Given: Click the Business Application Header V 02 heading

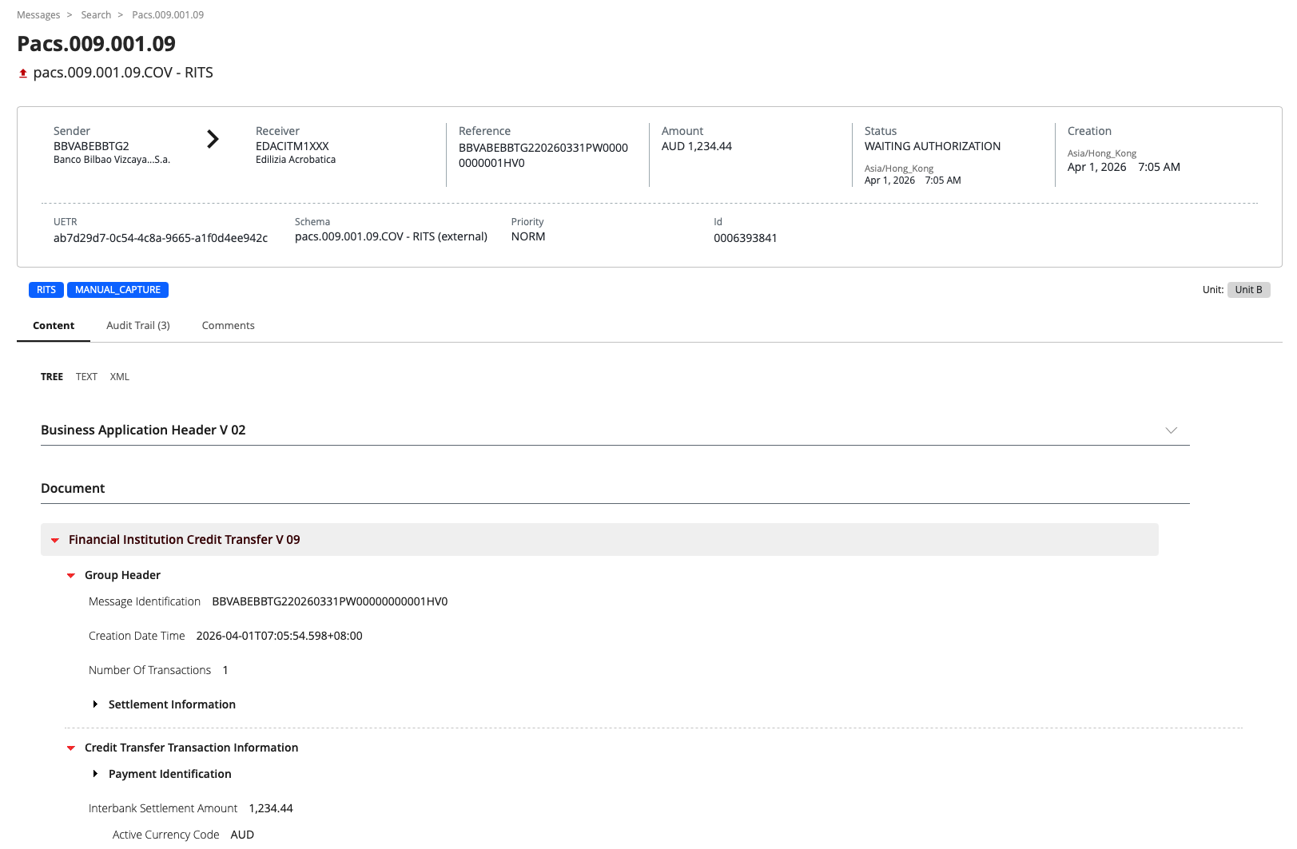Looking at the screenshot, I should pyautogui.click(x=143, y=430).
